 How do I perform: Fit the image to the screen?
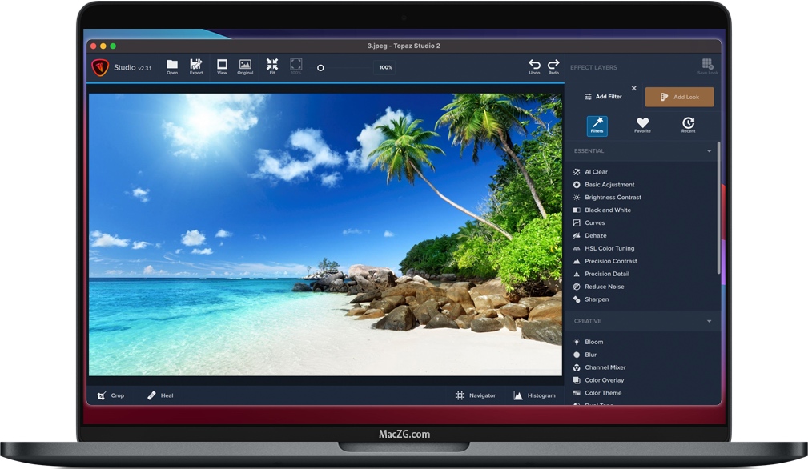pos(272,65)
